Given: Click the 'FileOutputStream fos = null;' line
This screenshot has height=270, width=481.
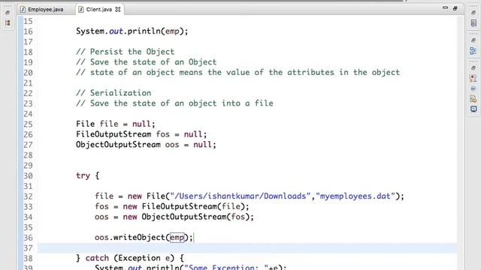Looking at the screenshot, I should 141,134.
